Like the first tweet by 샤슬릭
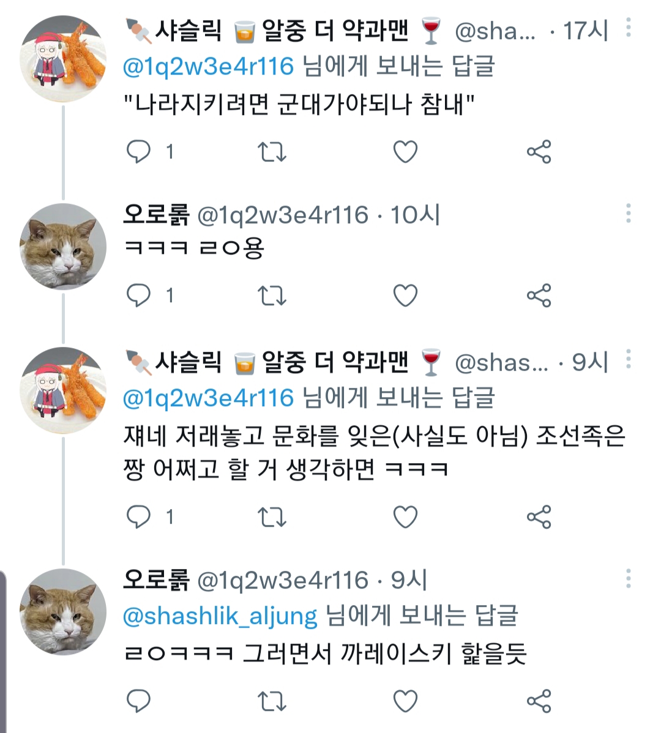The image size is (661, 733). [405, 152]
